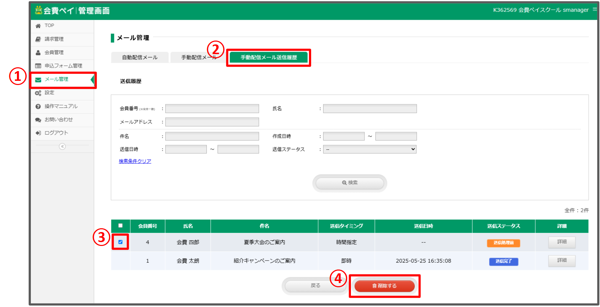Open the hamburger menu at top right
600x307 pixels.
point(594,10)
